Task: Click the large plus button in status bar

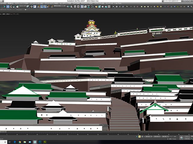Action: click(x=181, y=137)
